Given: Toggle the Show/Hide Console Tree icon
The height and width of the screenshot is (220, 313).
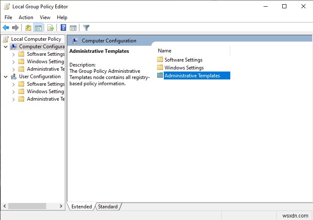Looking at the screenshot, I should tap(38, 27).
